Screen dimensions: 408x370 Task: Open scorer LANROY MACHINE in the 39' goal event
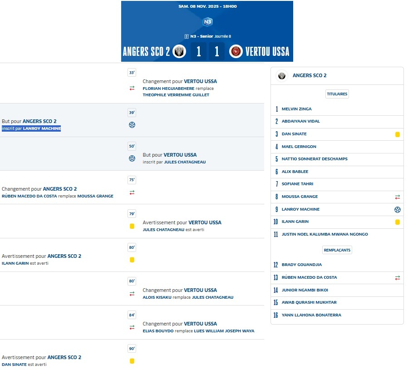pos(42,128)
